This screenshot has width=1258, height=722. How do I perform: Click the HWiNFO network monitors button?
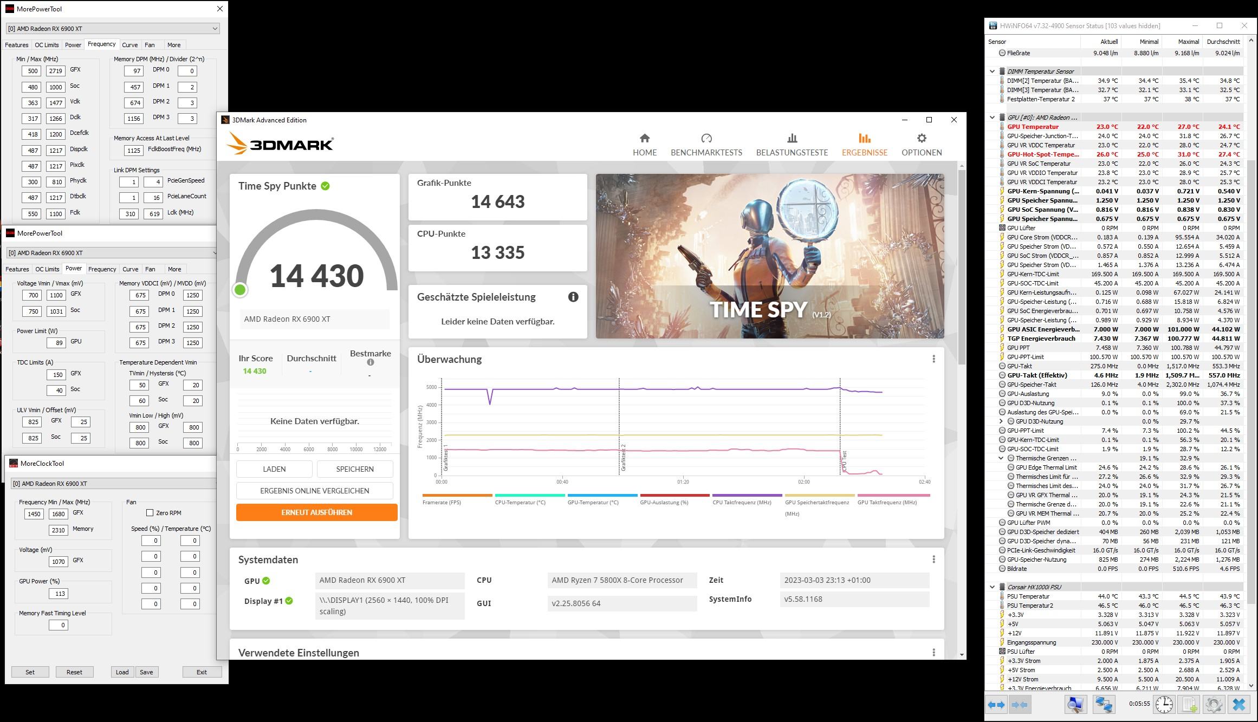pyautogui.click(x=1103, y=705)
